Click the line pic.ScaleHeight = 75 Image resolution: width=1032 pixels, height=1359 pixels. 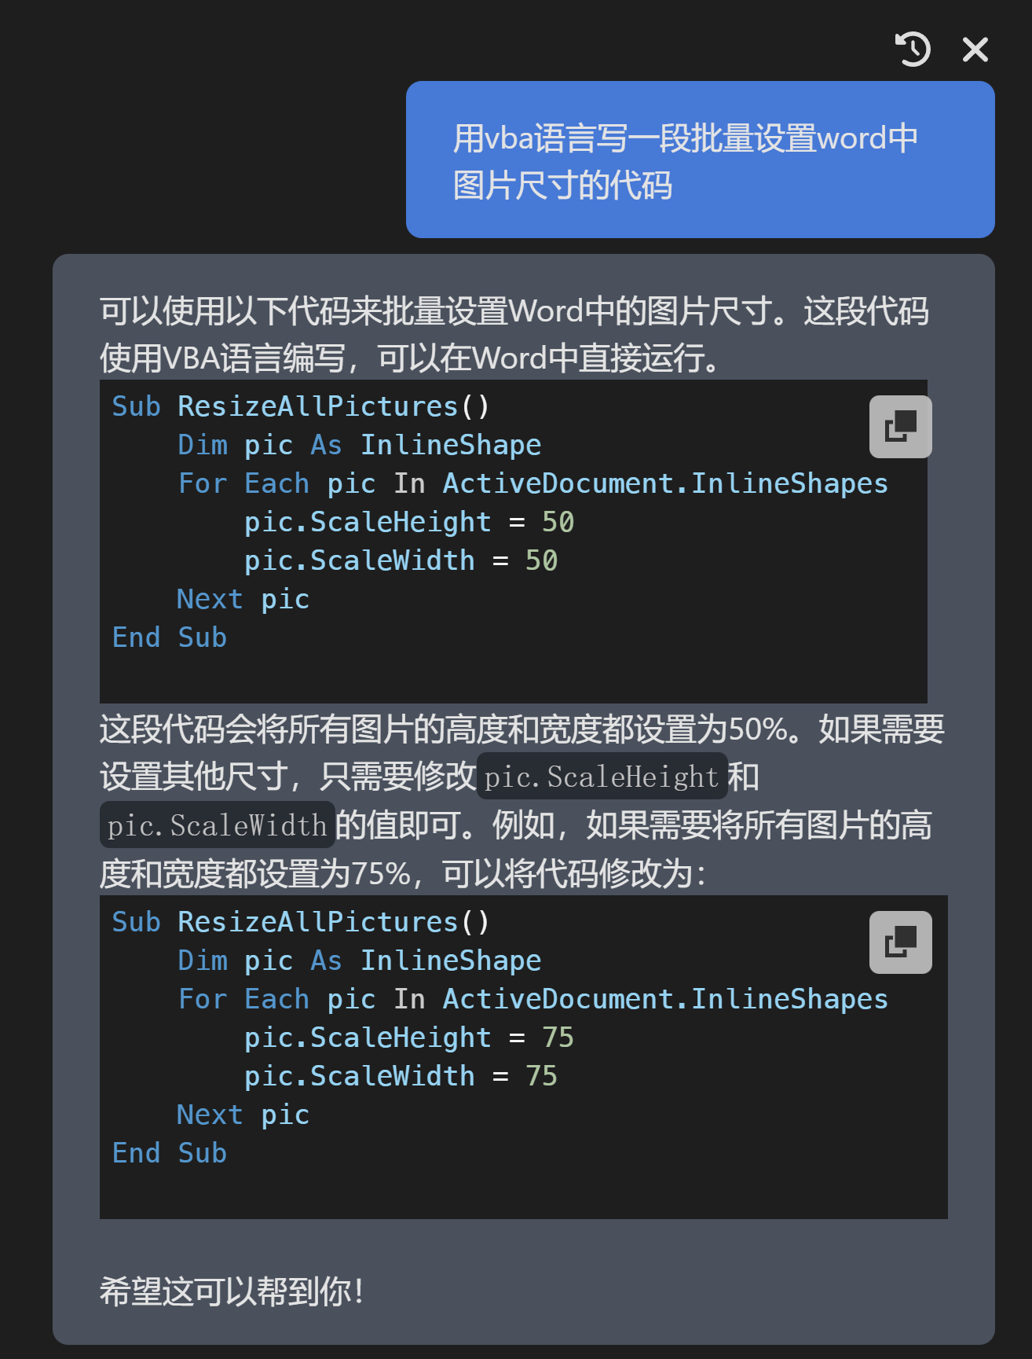(x=408, y=1038)
